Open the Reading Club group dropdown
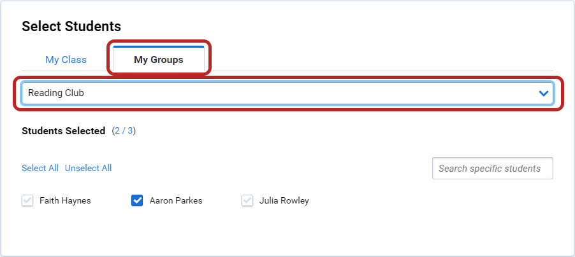This screenshot has height=257, width=575. pos(287,93)
